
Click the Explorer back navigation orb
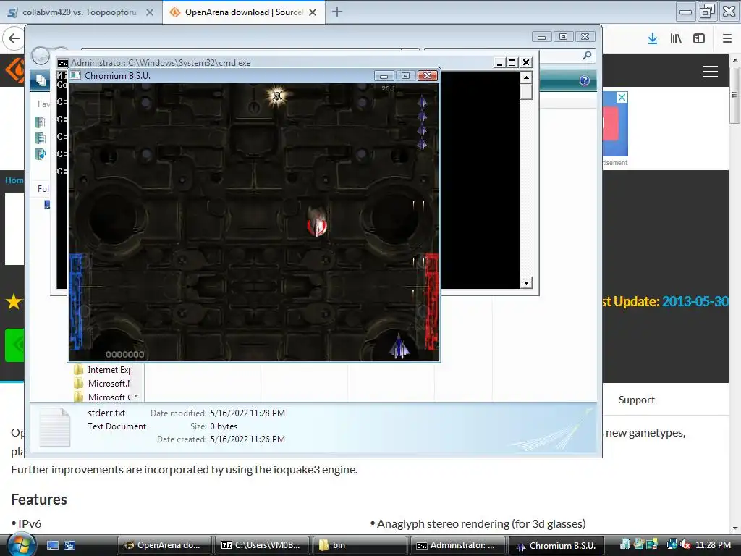[x=41, y=56]
